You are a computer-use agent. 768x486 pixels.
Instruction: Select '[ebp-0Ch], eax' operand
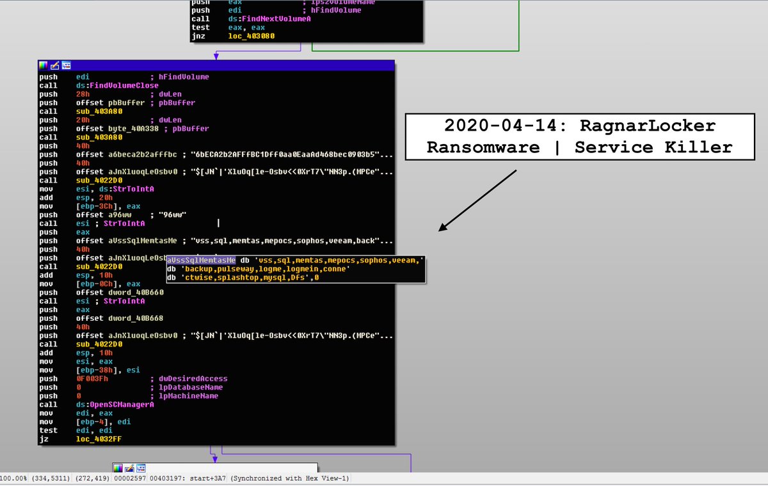point(108,284)
